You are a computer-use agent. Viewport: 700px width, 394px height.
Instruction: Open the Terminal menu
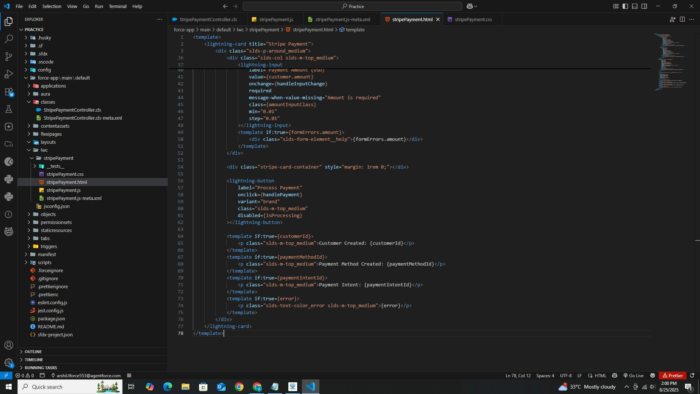pyautogui.click(x=117, y=6)
